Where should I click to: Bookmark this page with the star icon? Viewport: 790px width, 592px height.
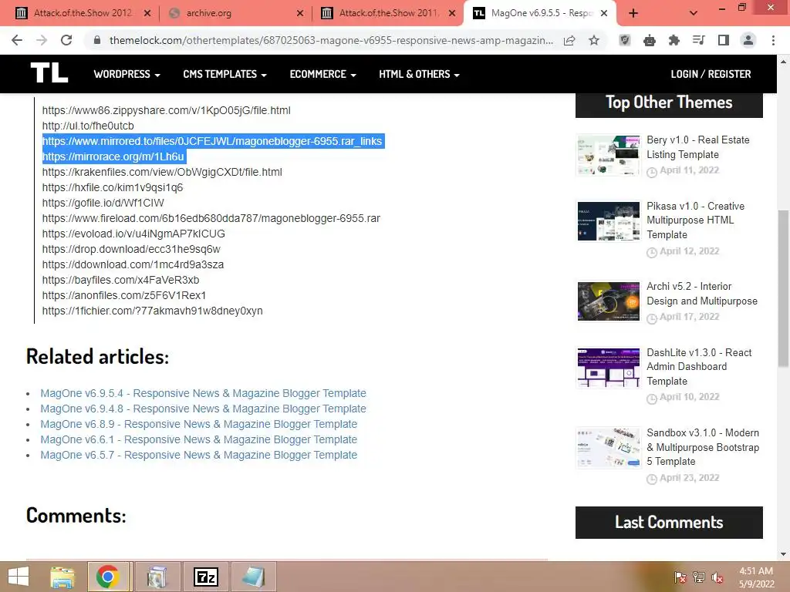click(x=594, y=40)
